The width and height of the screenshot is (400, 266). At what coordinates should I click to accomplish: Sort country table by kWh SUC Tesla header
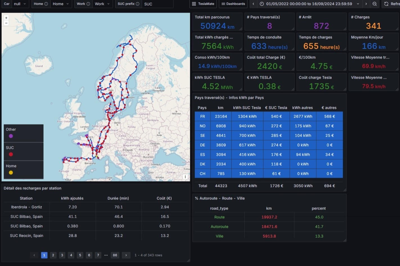click(247, 108)
